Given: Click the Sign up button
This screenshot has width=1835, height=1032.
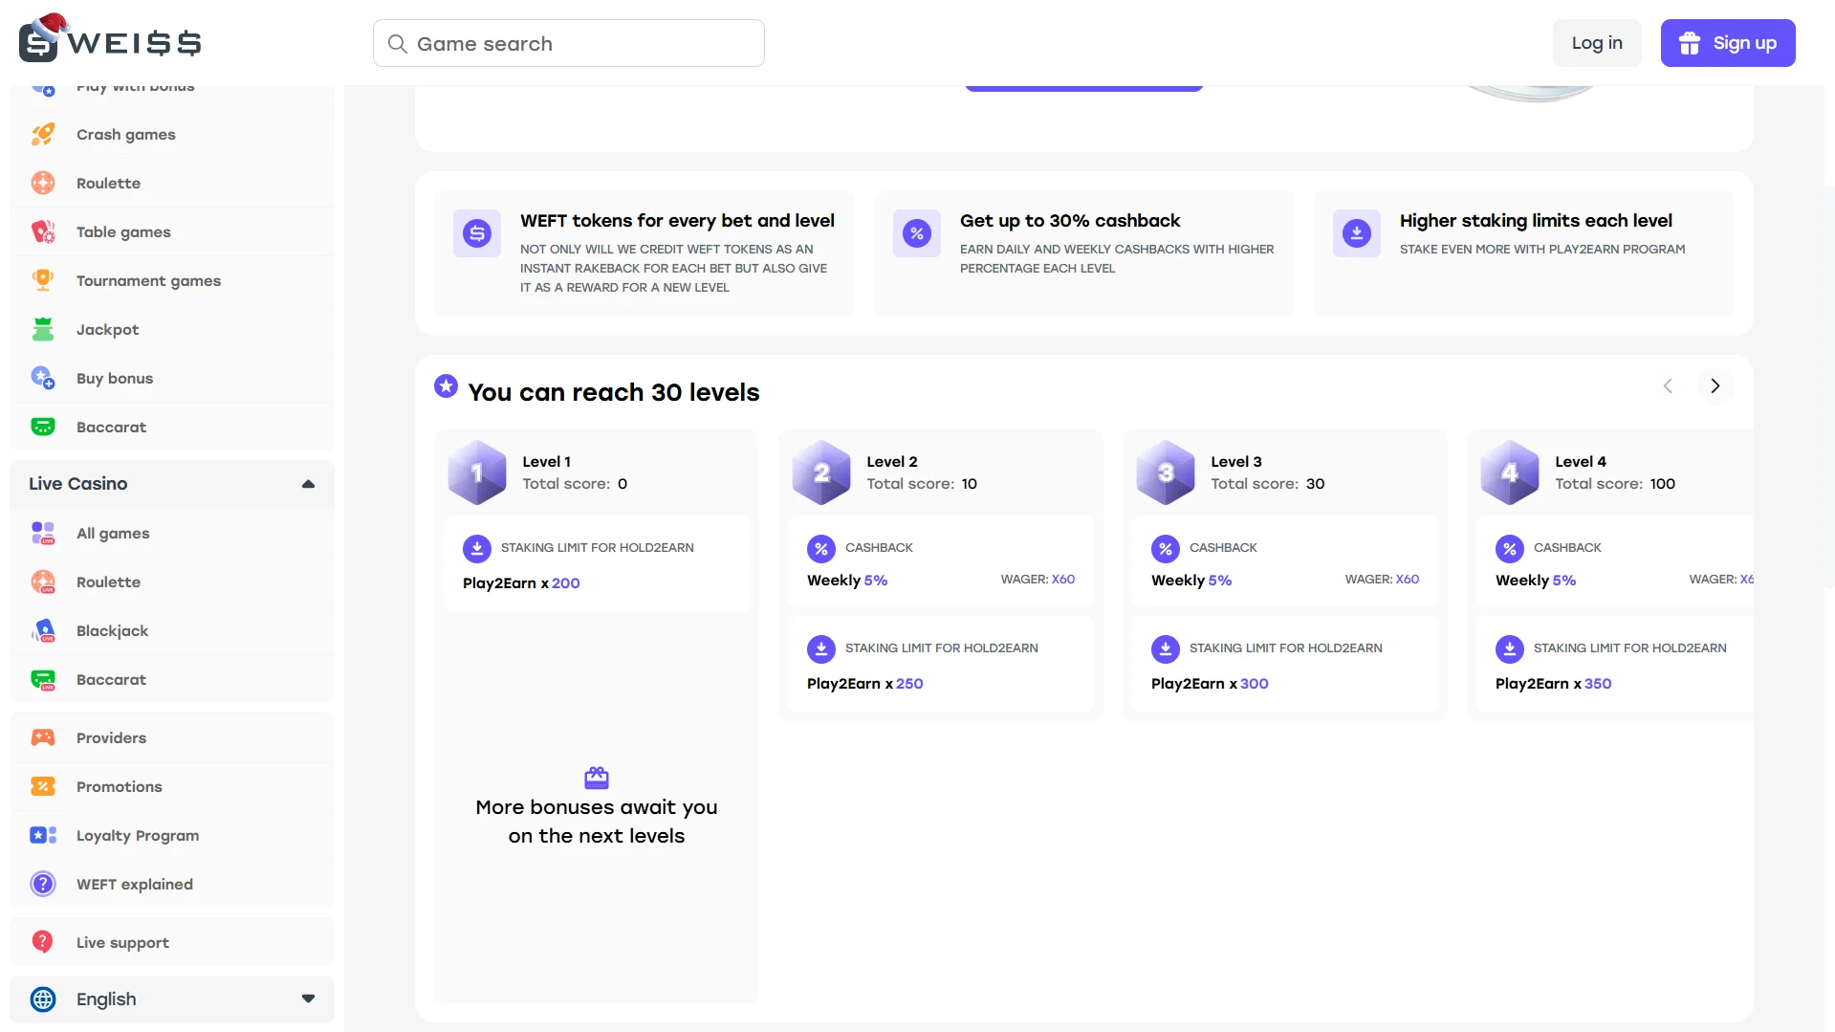Looking at the screenshot, I should tap(1727, 43).
